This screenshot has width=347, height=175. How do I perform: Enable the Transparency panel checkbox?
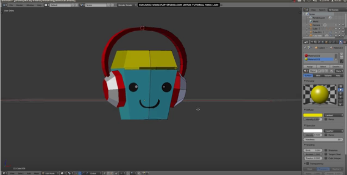coord(307,164)
